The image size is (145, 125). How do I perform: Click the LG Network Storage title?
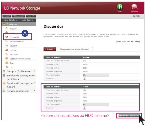[x=22, y=8]
